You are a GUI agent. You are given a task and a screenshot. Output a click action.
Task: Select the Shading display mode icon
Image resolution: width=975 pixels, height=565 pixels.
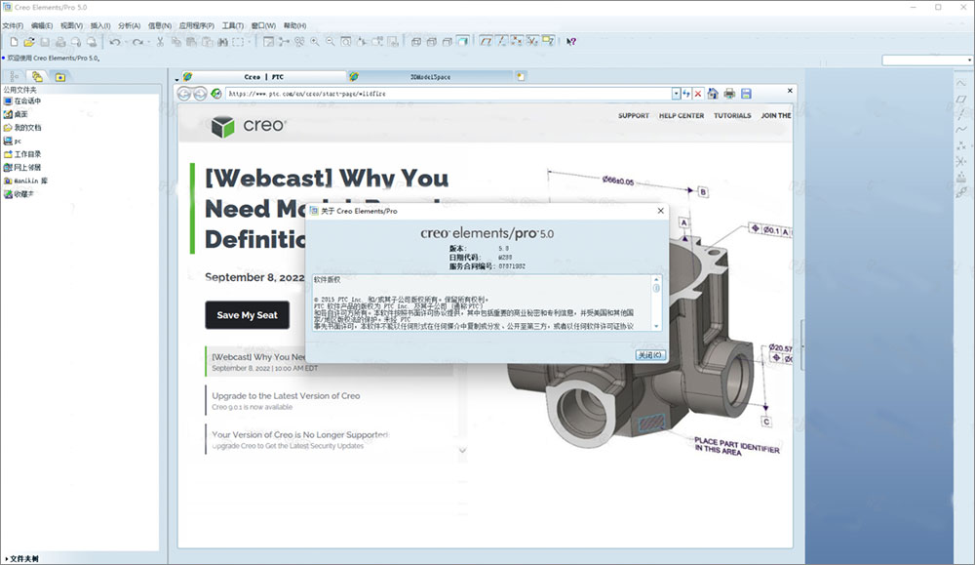462,42
